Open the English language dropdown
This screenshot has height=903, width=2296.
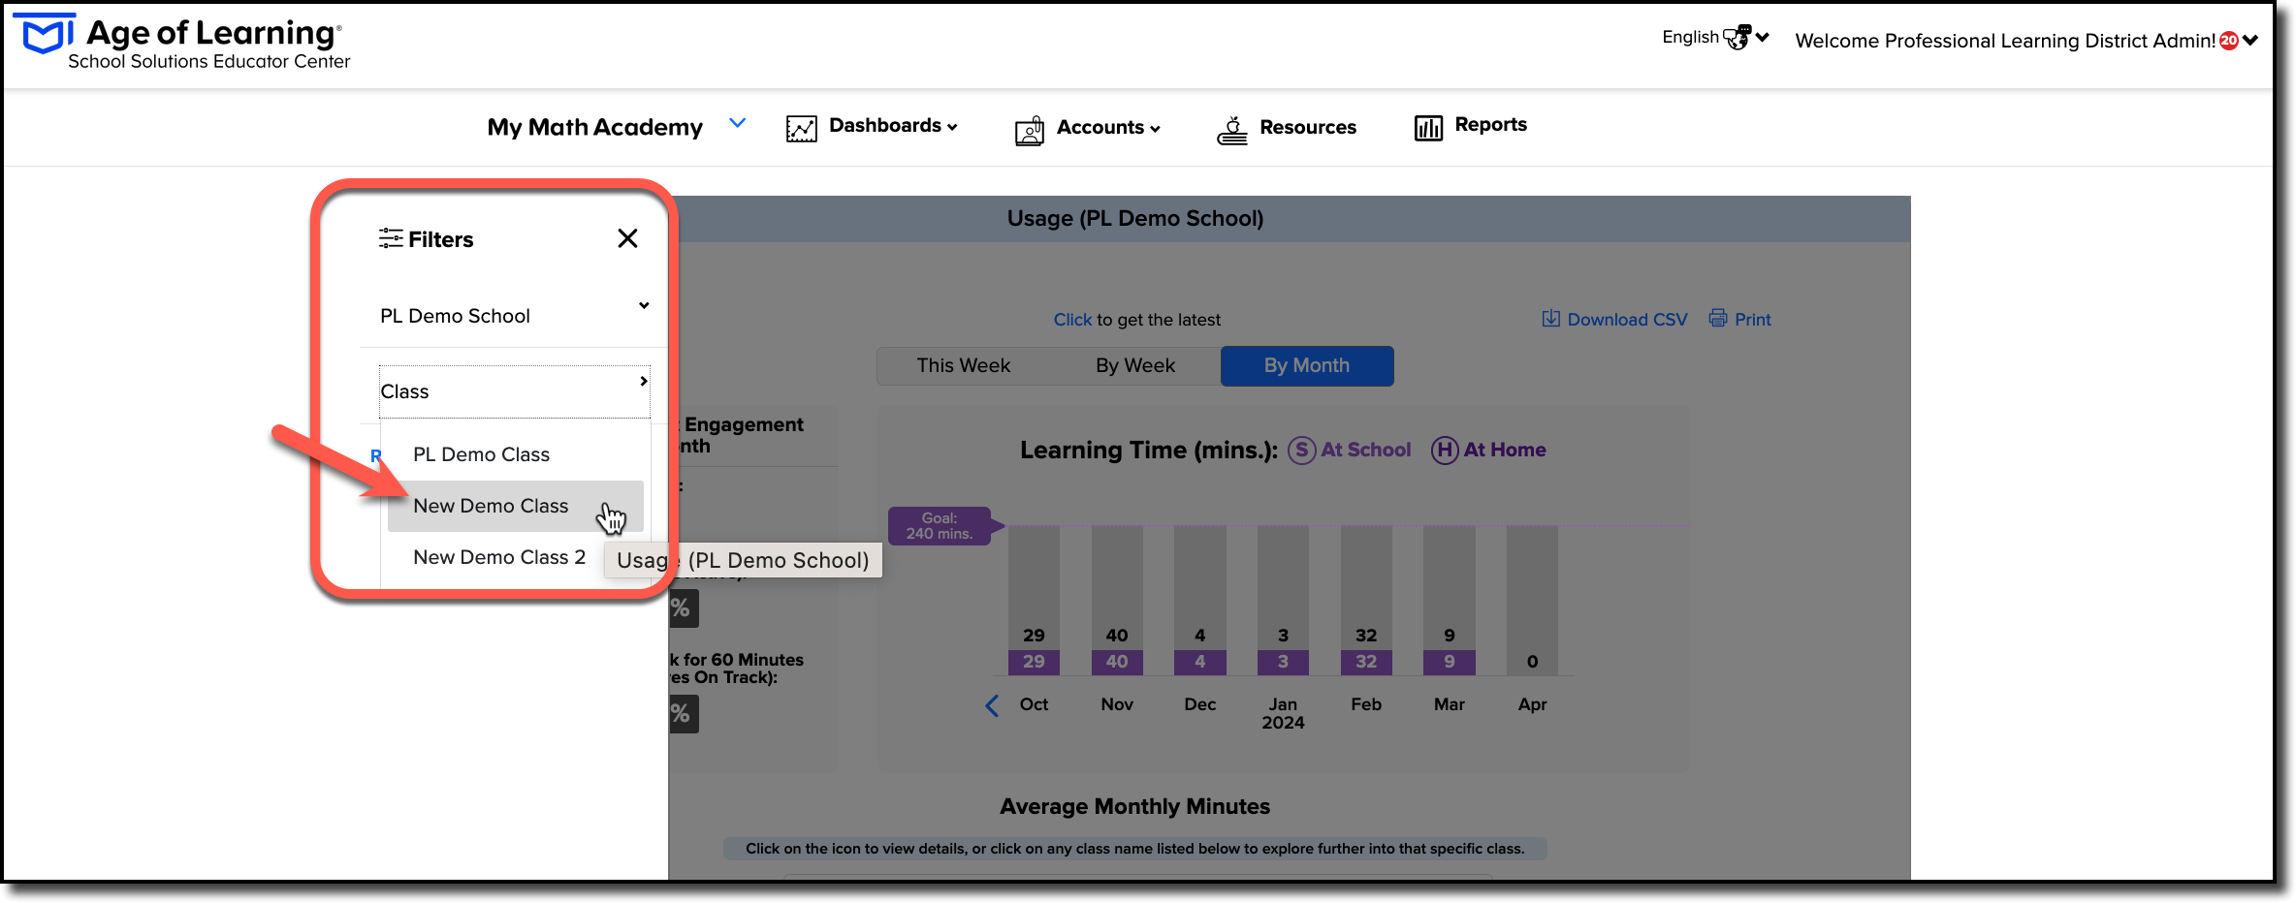pos(1715,37)
